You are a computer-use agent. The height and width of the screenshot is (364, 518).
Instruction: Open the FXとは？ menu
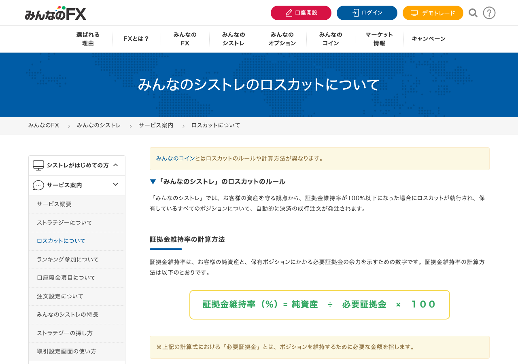(136, 39)
